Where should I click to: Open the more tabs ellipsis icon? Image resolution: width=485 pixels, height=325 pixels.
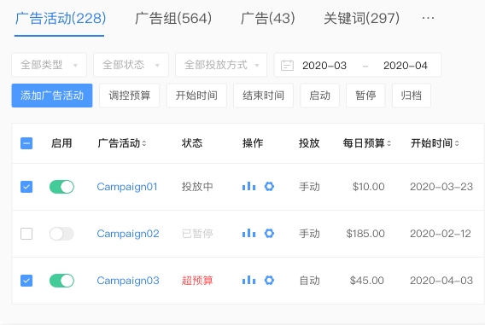[428, 18]
